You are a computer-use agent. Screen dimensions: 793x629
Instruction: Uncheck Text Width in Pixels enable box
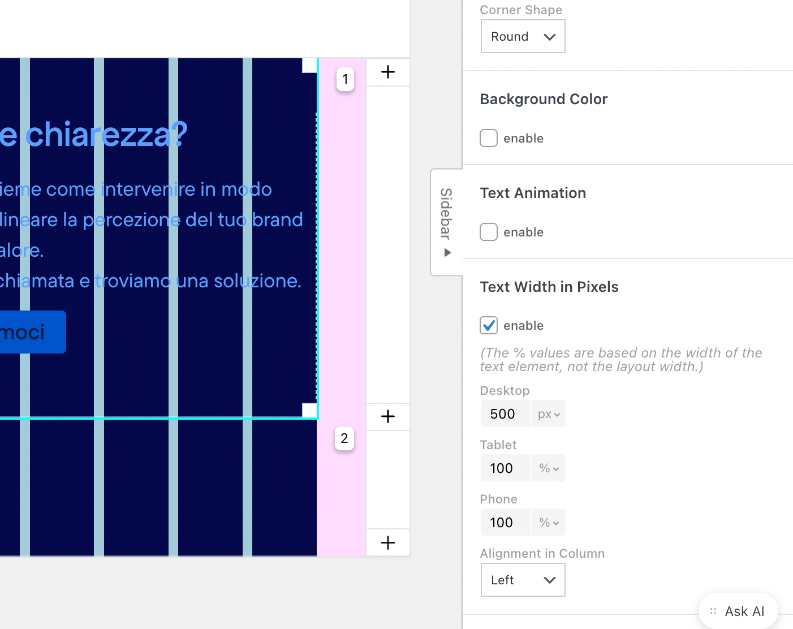click(489, 325)
